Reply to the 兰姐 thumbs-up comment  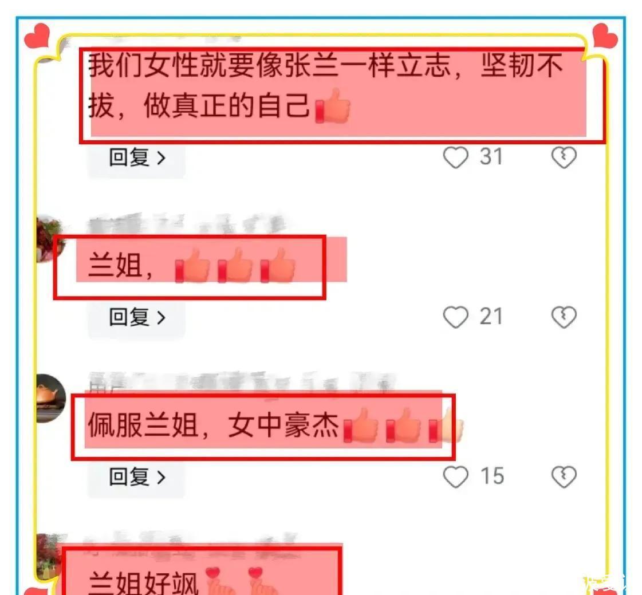137,317
